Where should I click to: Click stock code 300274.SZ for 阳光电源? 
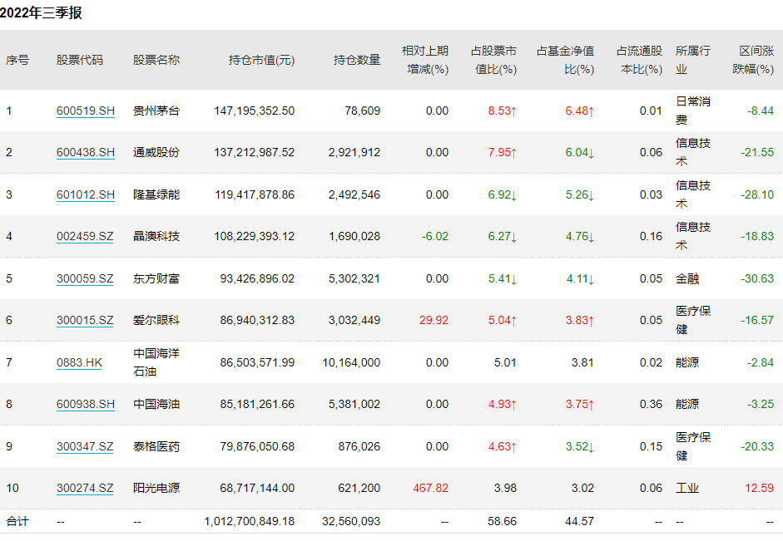[x=85, y=488]
